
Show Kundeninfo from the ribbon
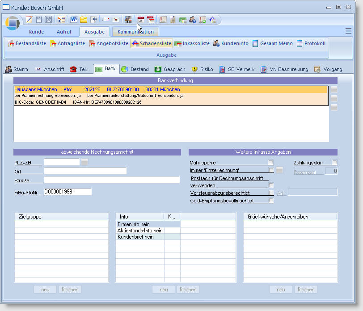point(230,43)
